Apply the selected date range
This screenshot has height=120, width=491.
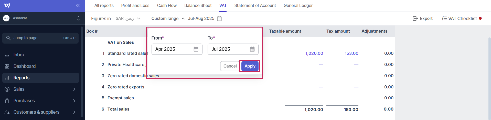[250, 66]
